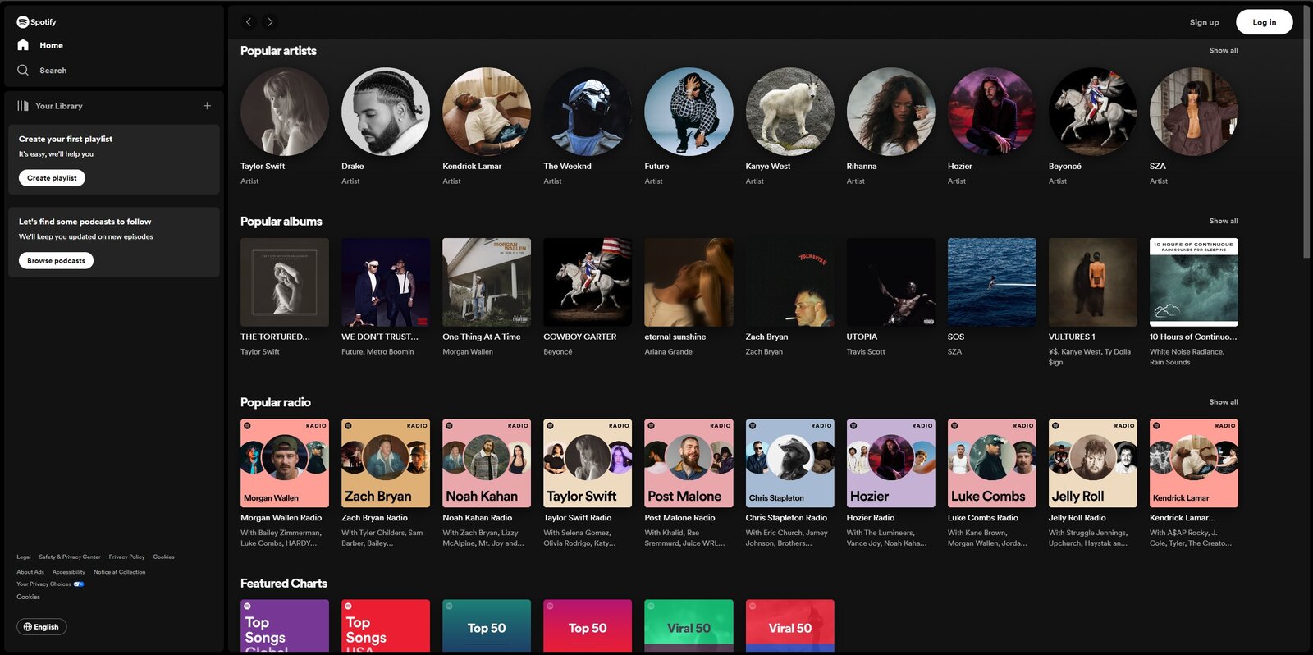Click Your Privacy Choices toggle icon
The height and width of the screenshot is (655, 1313).
coord(79,584)
